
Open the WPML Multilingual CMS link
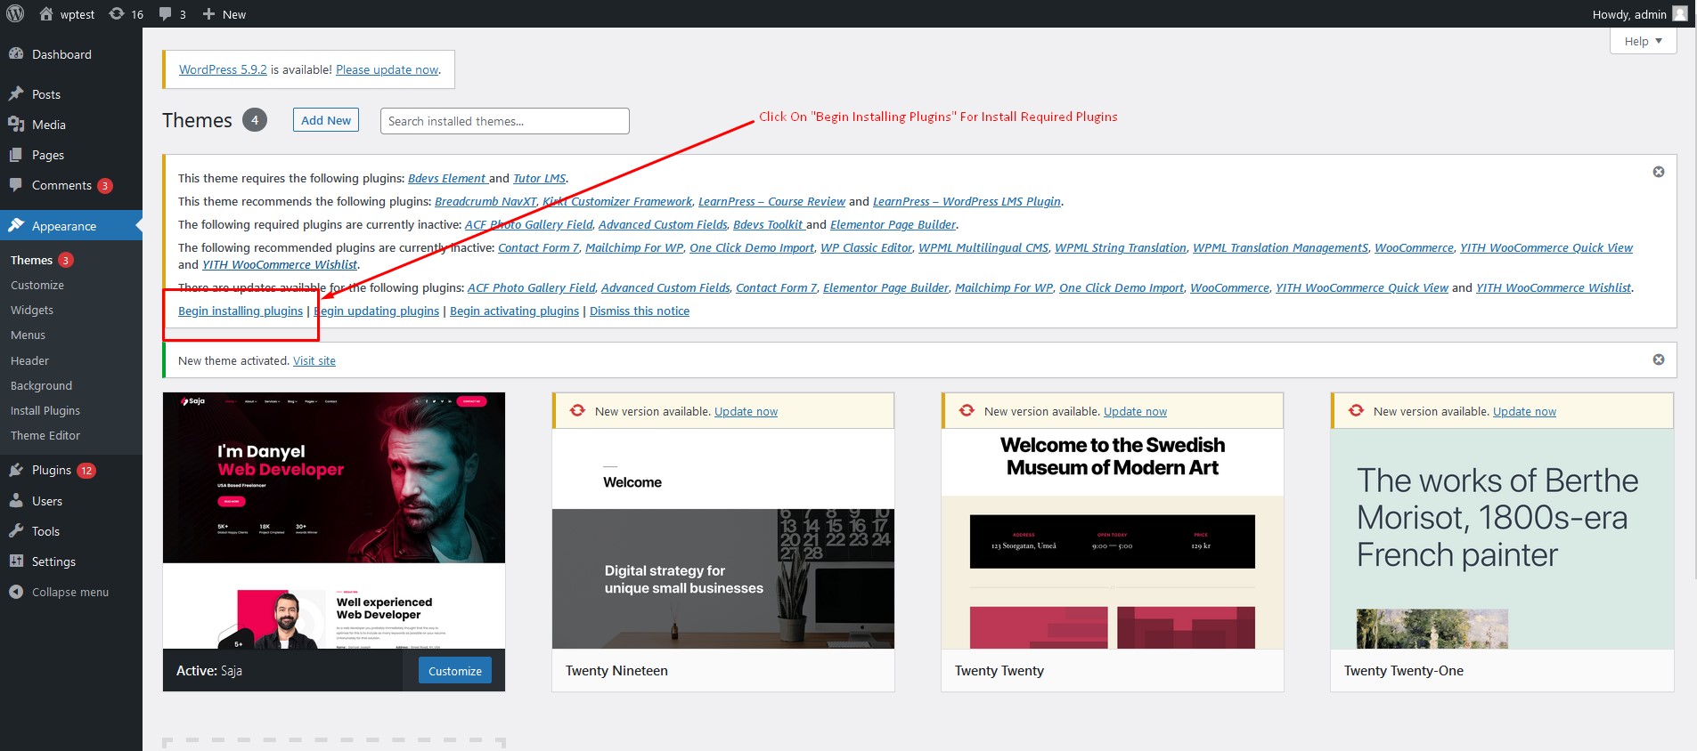983,247
